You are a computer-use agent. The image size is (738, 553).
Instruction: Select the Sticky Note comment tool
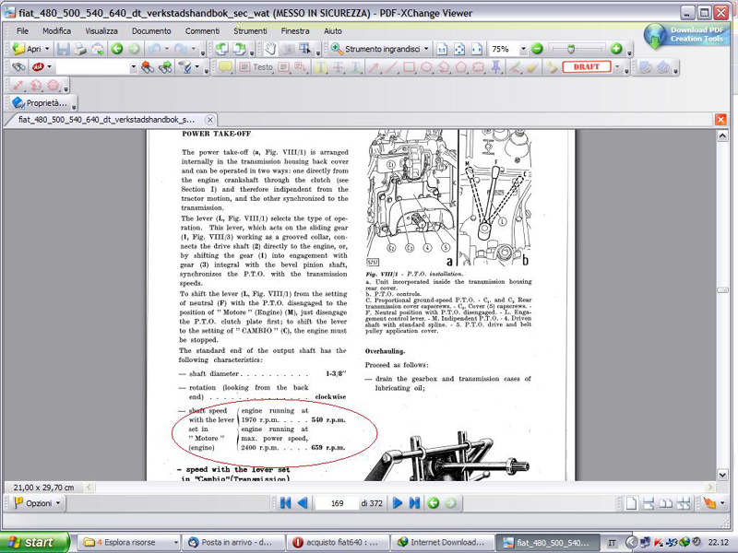click(x=225, y=67)
